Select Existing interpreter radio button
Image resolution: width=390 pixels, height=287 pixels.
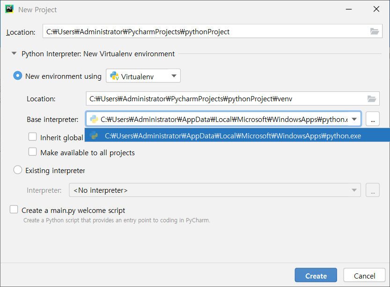18,170
